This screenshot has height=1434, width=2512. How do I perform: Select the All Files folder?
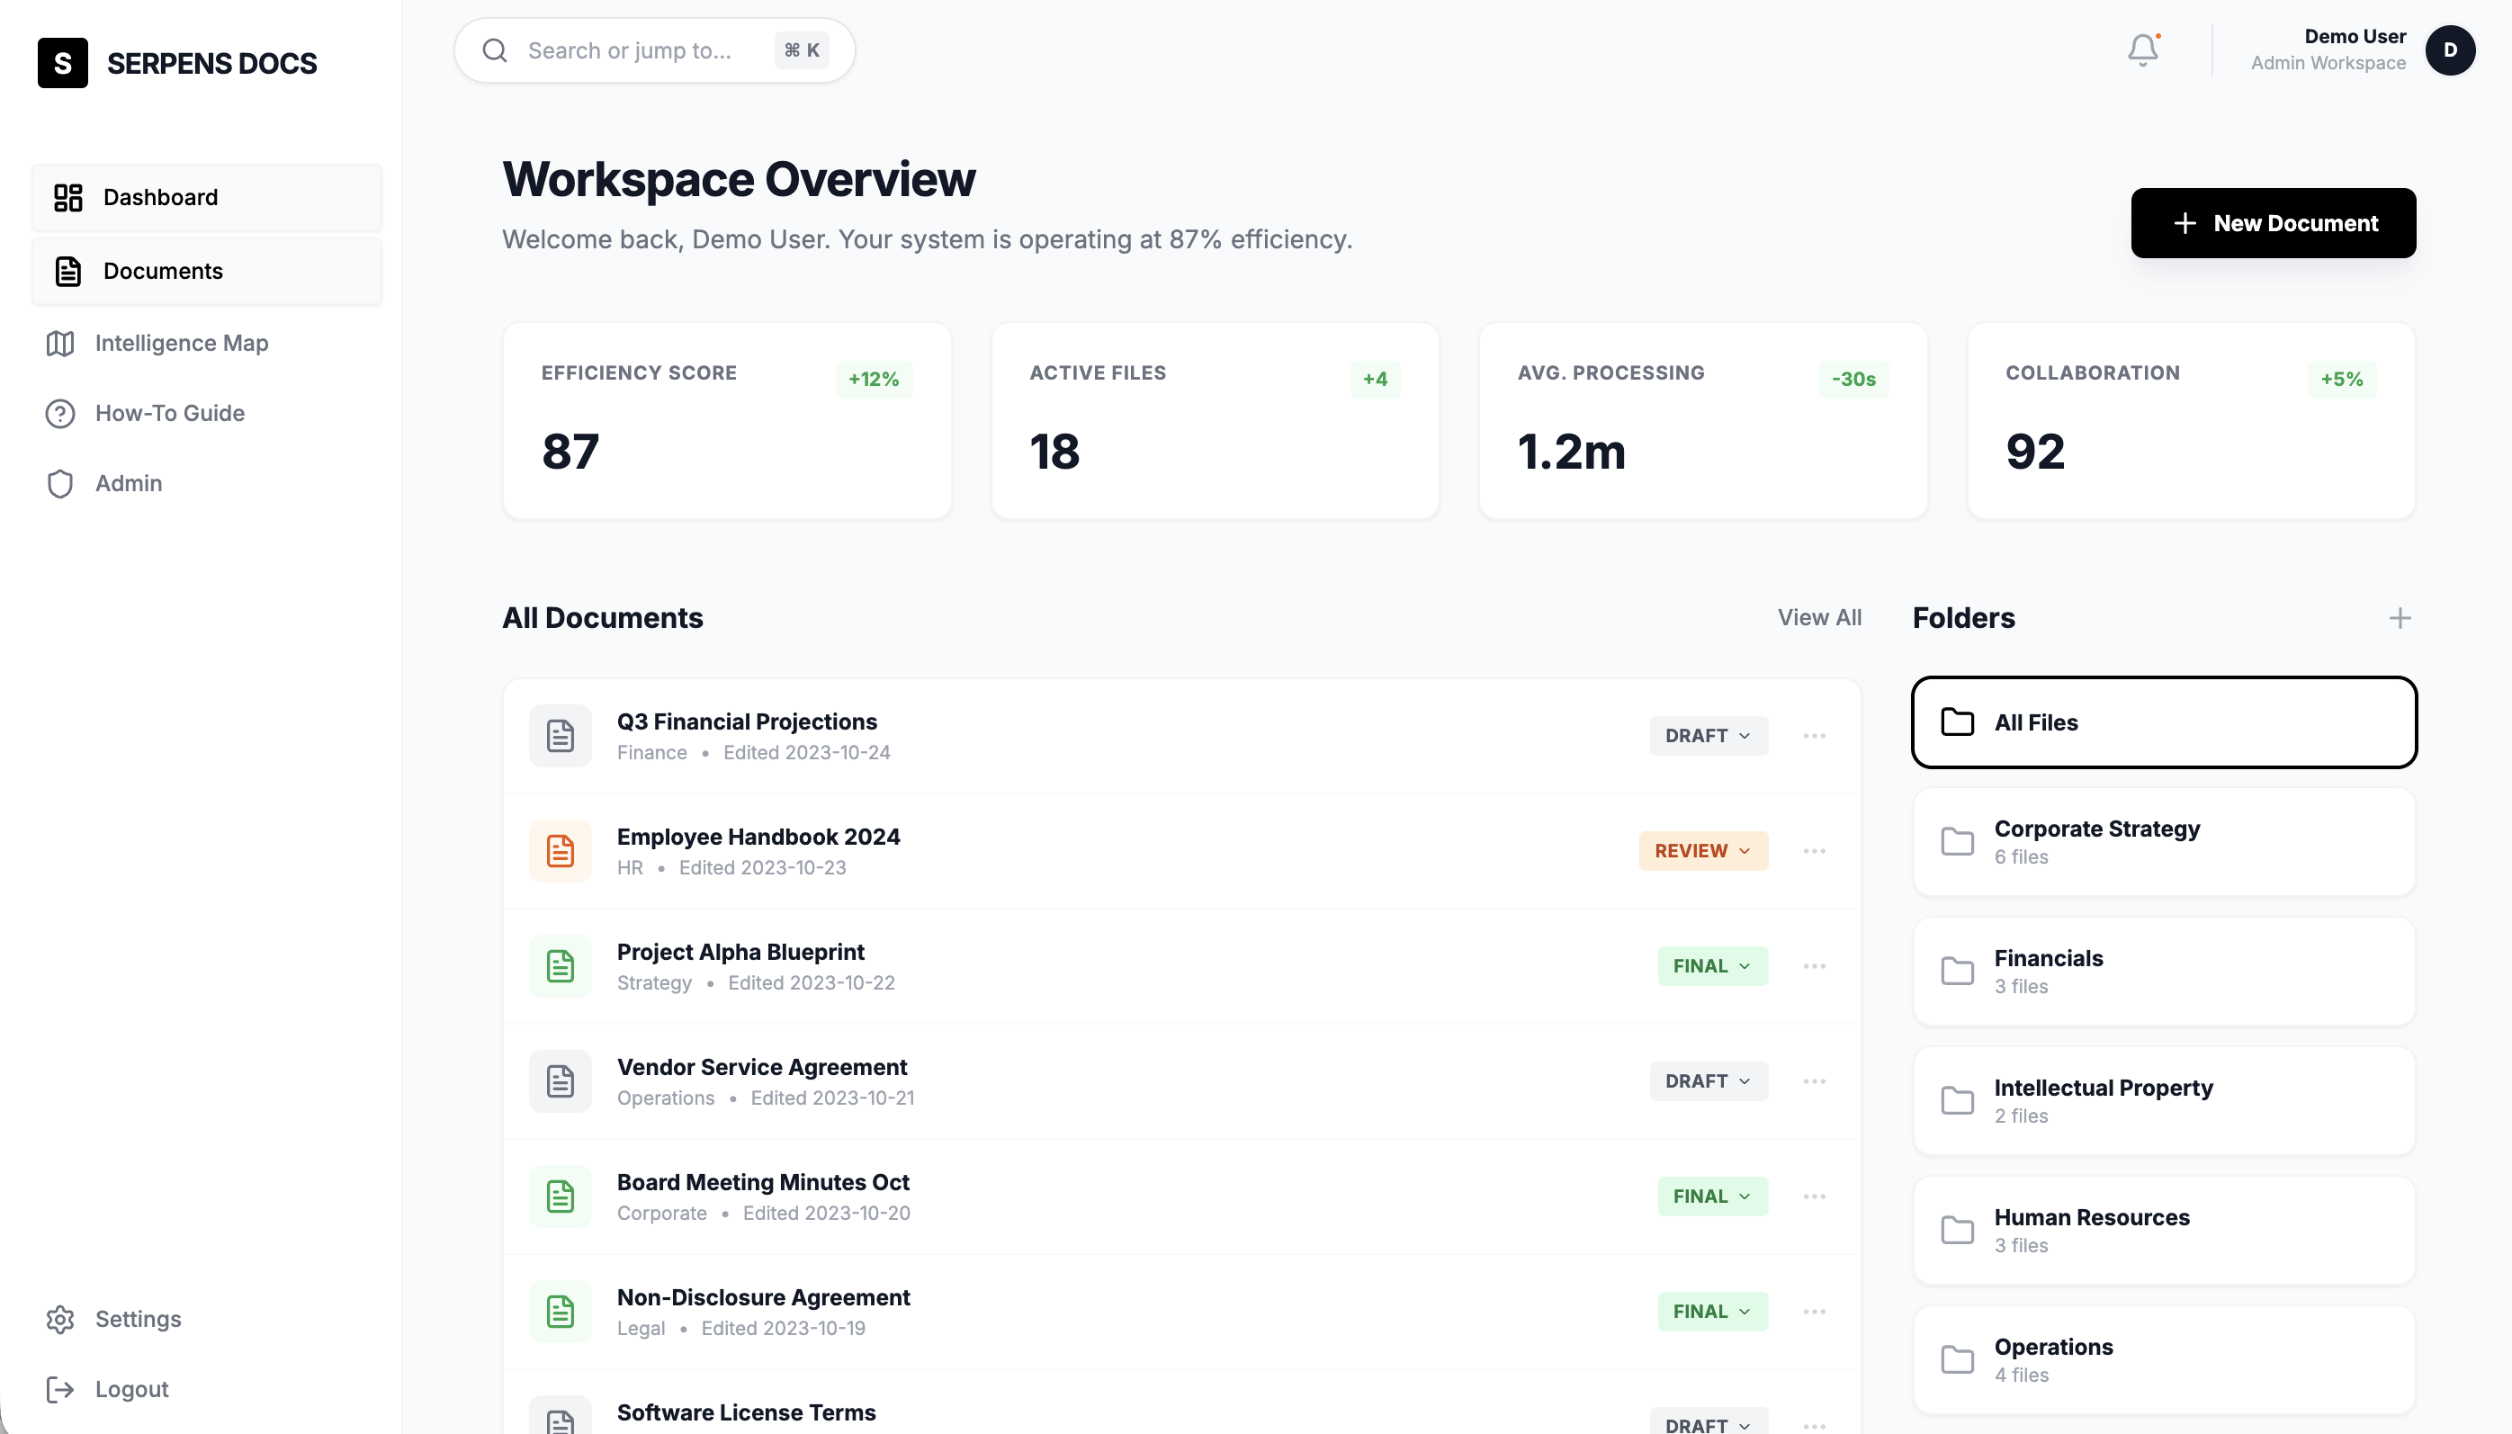click(x=2164, y=721)
